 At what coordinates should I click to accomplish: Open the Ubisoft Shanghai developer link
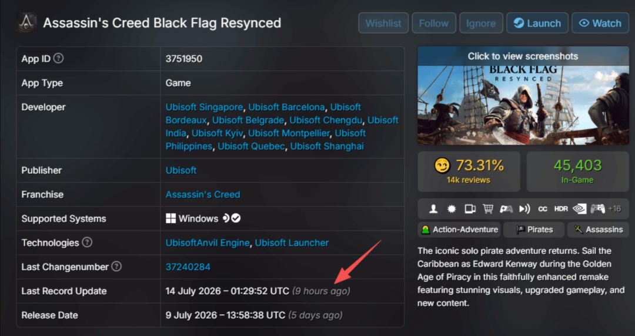pyautogui.click(x=327, y=146)
